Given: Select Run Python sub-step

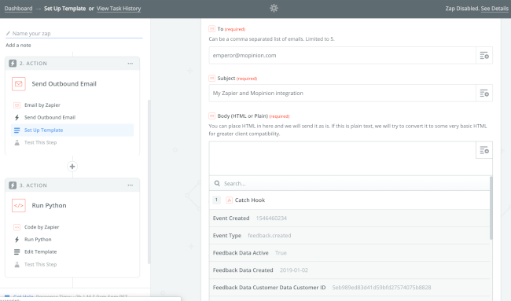Looking at the screenshot, I should click(38, 240).
